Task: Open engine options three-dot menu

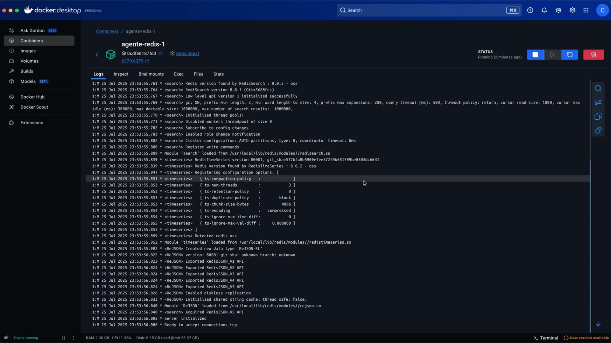Action: 74,338
